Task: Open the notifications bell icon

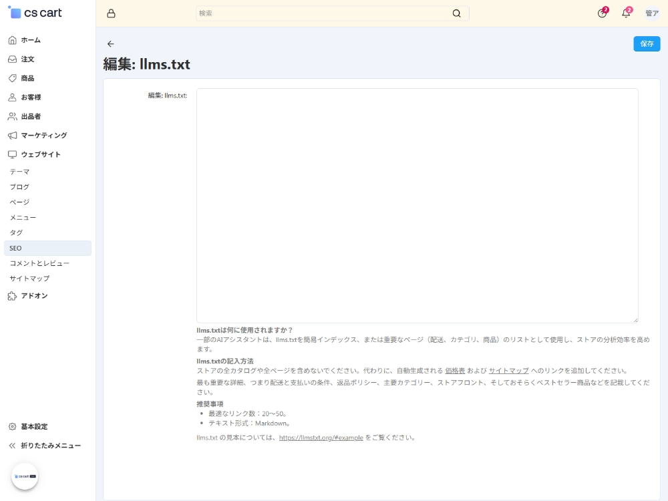Action: point(626,13)
